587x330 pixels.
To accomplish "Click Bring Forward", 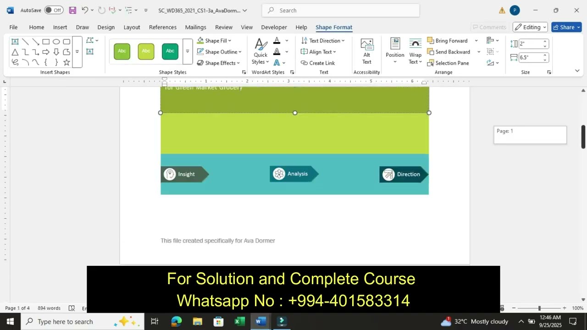I will (448, 41).
